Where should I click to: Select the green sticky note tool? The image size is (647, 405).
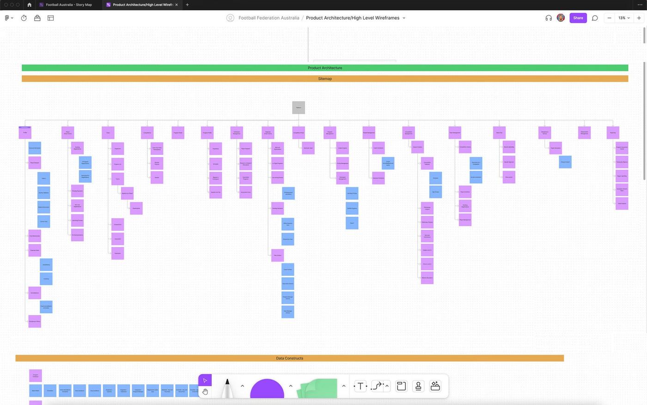(x=318, y=388)
